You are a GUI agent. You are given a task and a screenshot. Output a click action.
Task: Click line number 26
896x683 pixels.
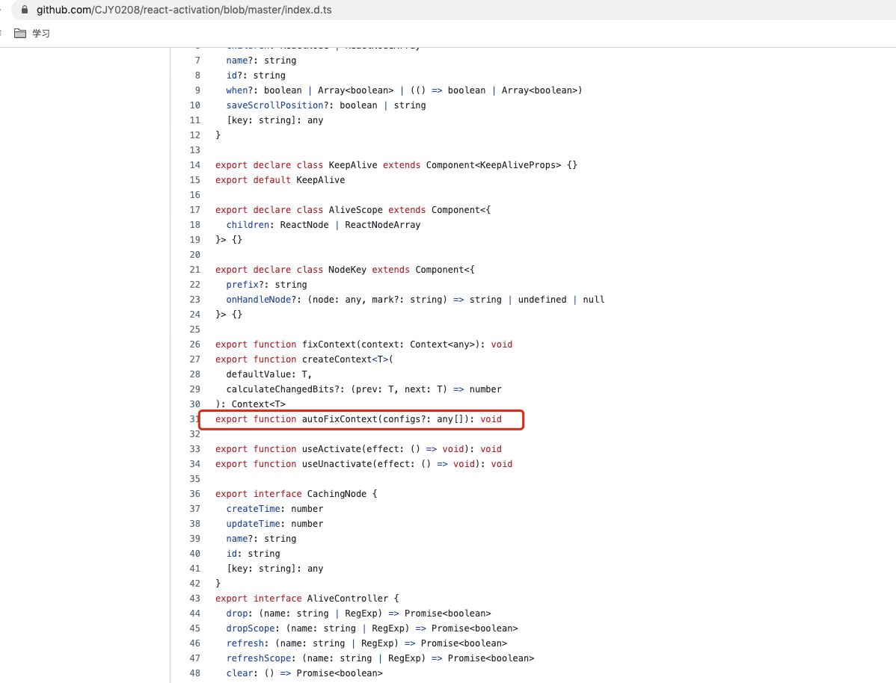click(195, 344)
